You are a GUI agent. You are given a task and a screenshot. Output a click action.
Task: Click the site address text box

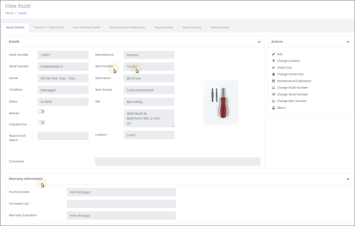149,118
